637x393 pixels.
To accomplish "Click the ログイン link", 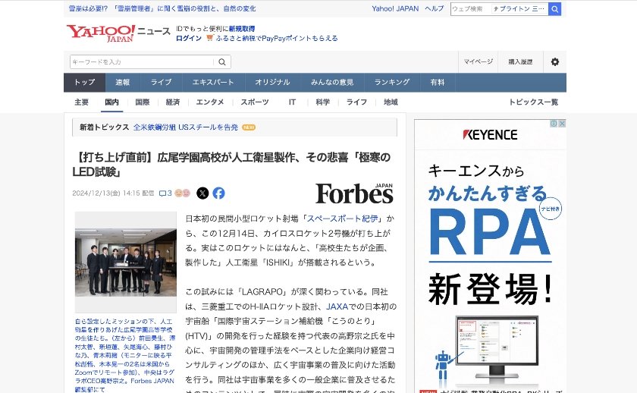I will (x=188, y=39).
